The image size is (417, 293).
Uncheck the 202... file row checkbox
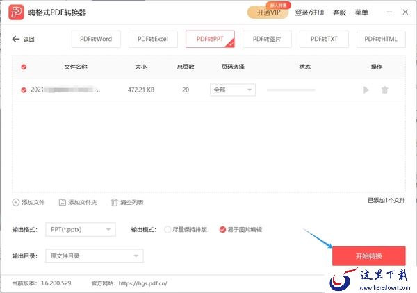point(24,90)
